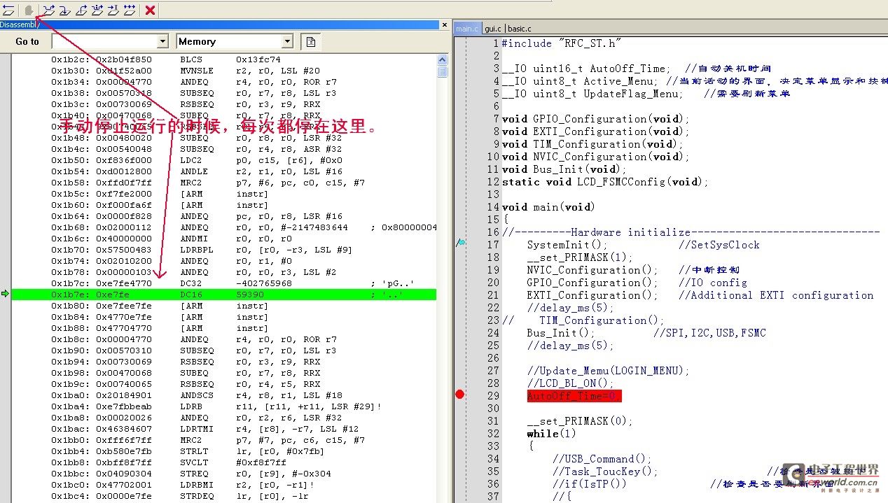The height and width of the screenshot is (503, 888).
Task: Stop debugging with the red X icon
Action: pos(150,10)
